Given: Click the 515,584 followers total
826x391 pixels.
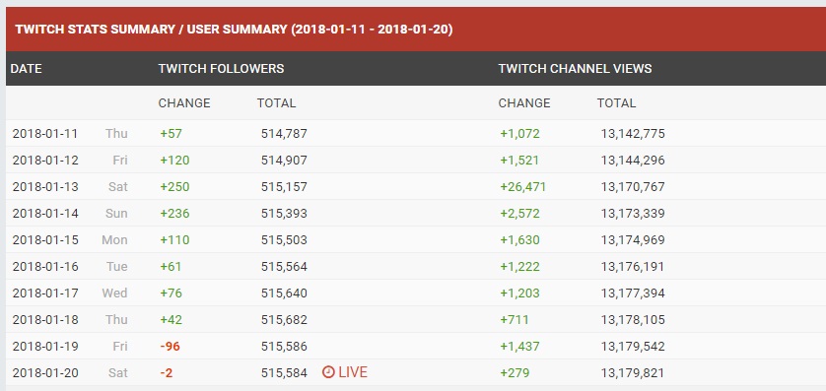Looking at the screenshot, I should tap(284, 373).
